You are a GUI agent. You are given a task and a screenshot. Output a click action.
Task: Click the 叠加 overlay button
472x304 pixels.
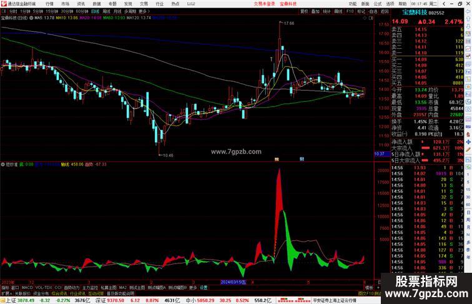[x=315, y=11]
